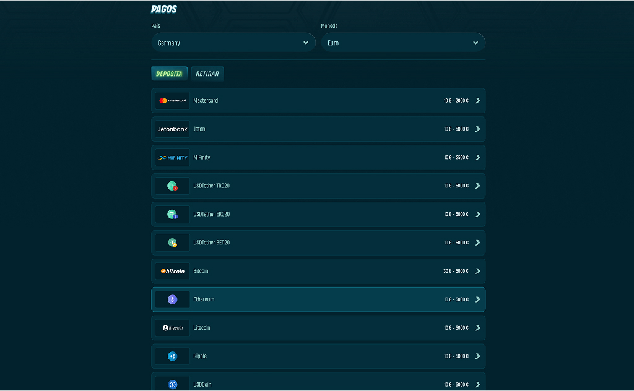Expand the USDTether TRC20 row chevron arrow
634x391 pixels.
click(x=477, y=186)
